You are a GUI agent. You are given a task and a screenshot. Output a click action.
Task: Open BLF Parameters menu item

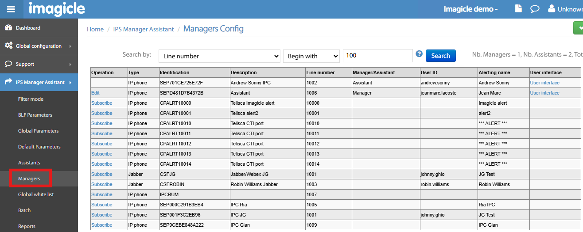coord(35,115)
